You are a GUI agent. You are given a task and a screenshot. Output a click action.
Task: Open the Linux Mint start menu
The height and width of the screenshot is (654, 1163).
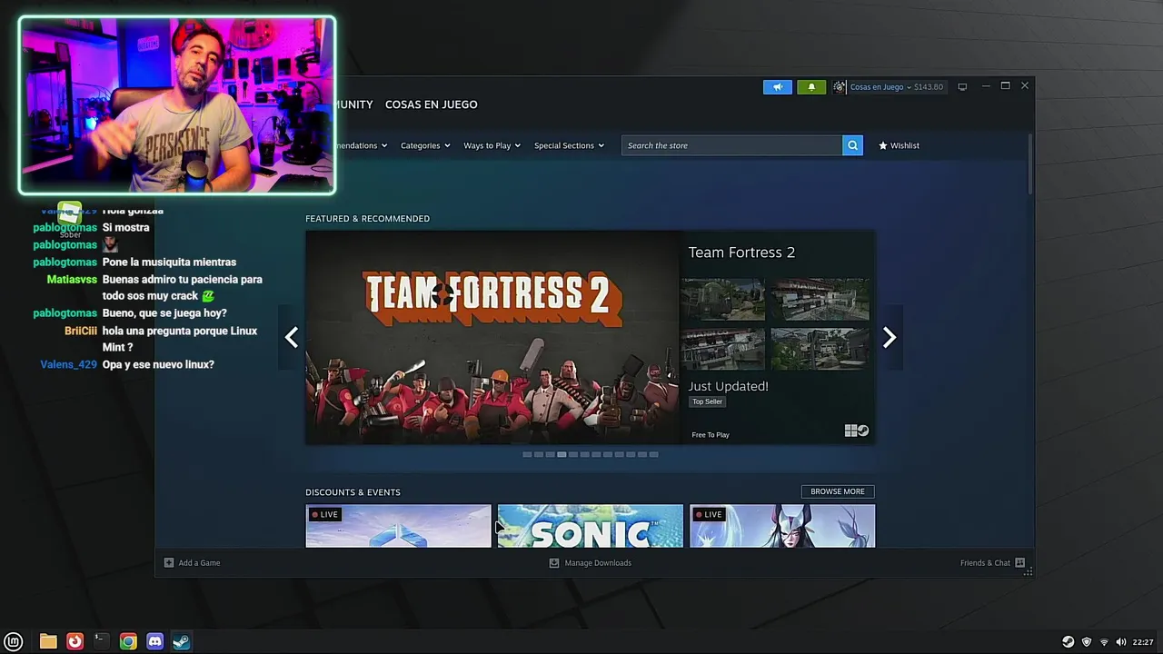14,641
